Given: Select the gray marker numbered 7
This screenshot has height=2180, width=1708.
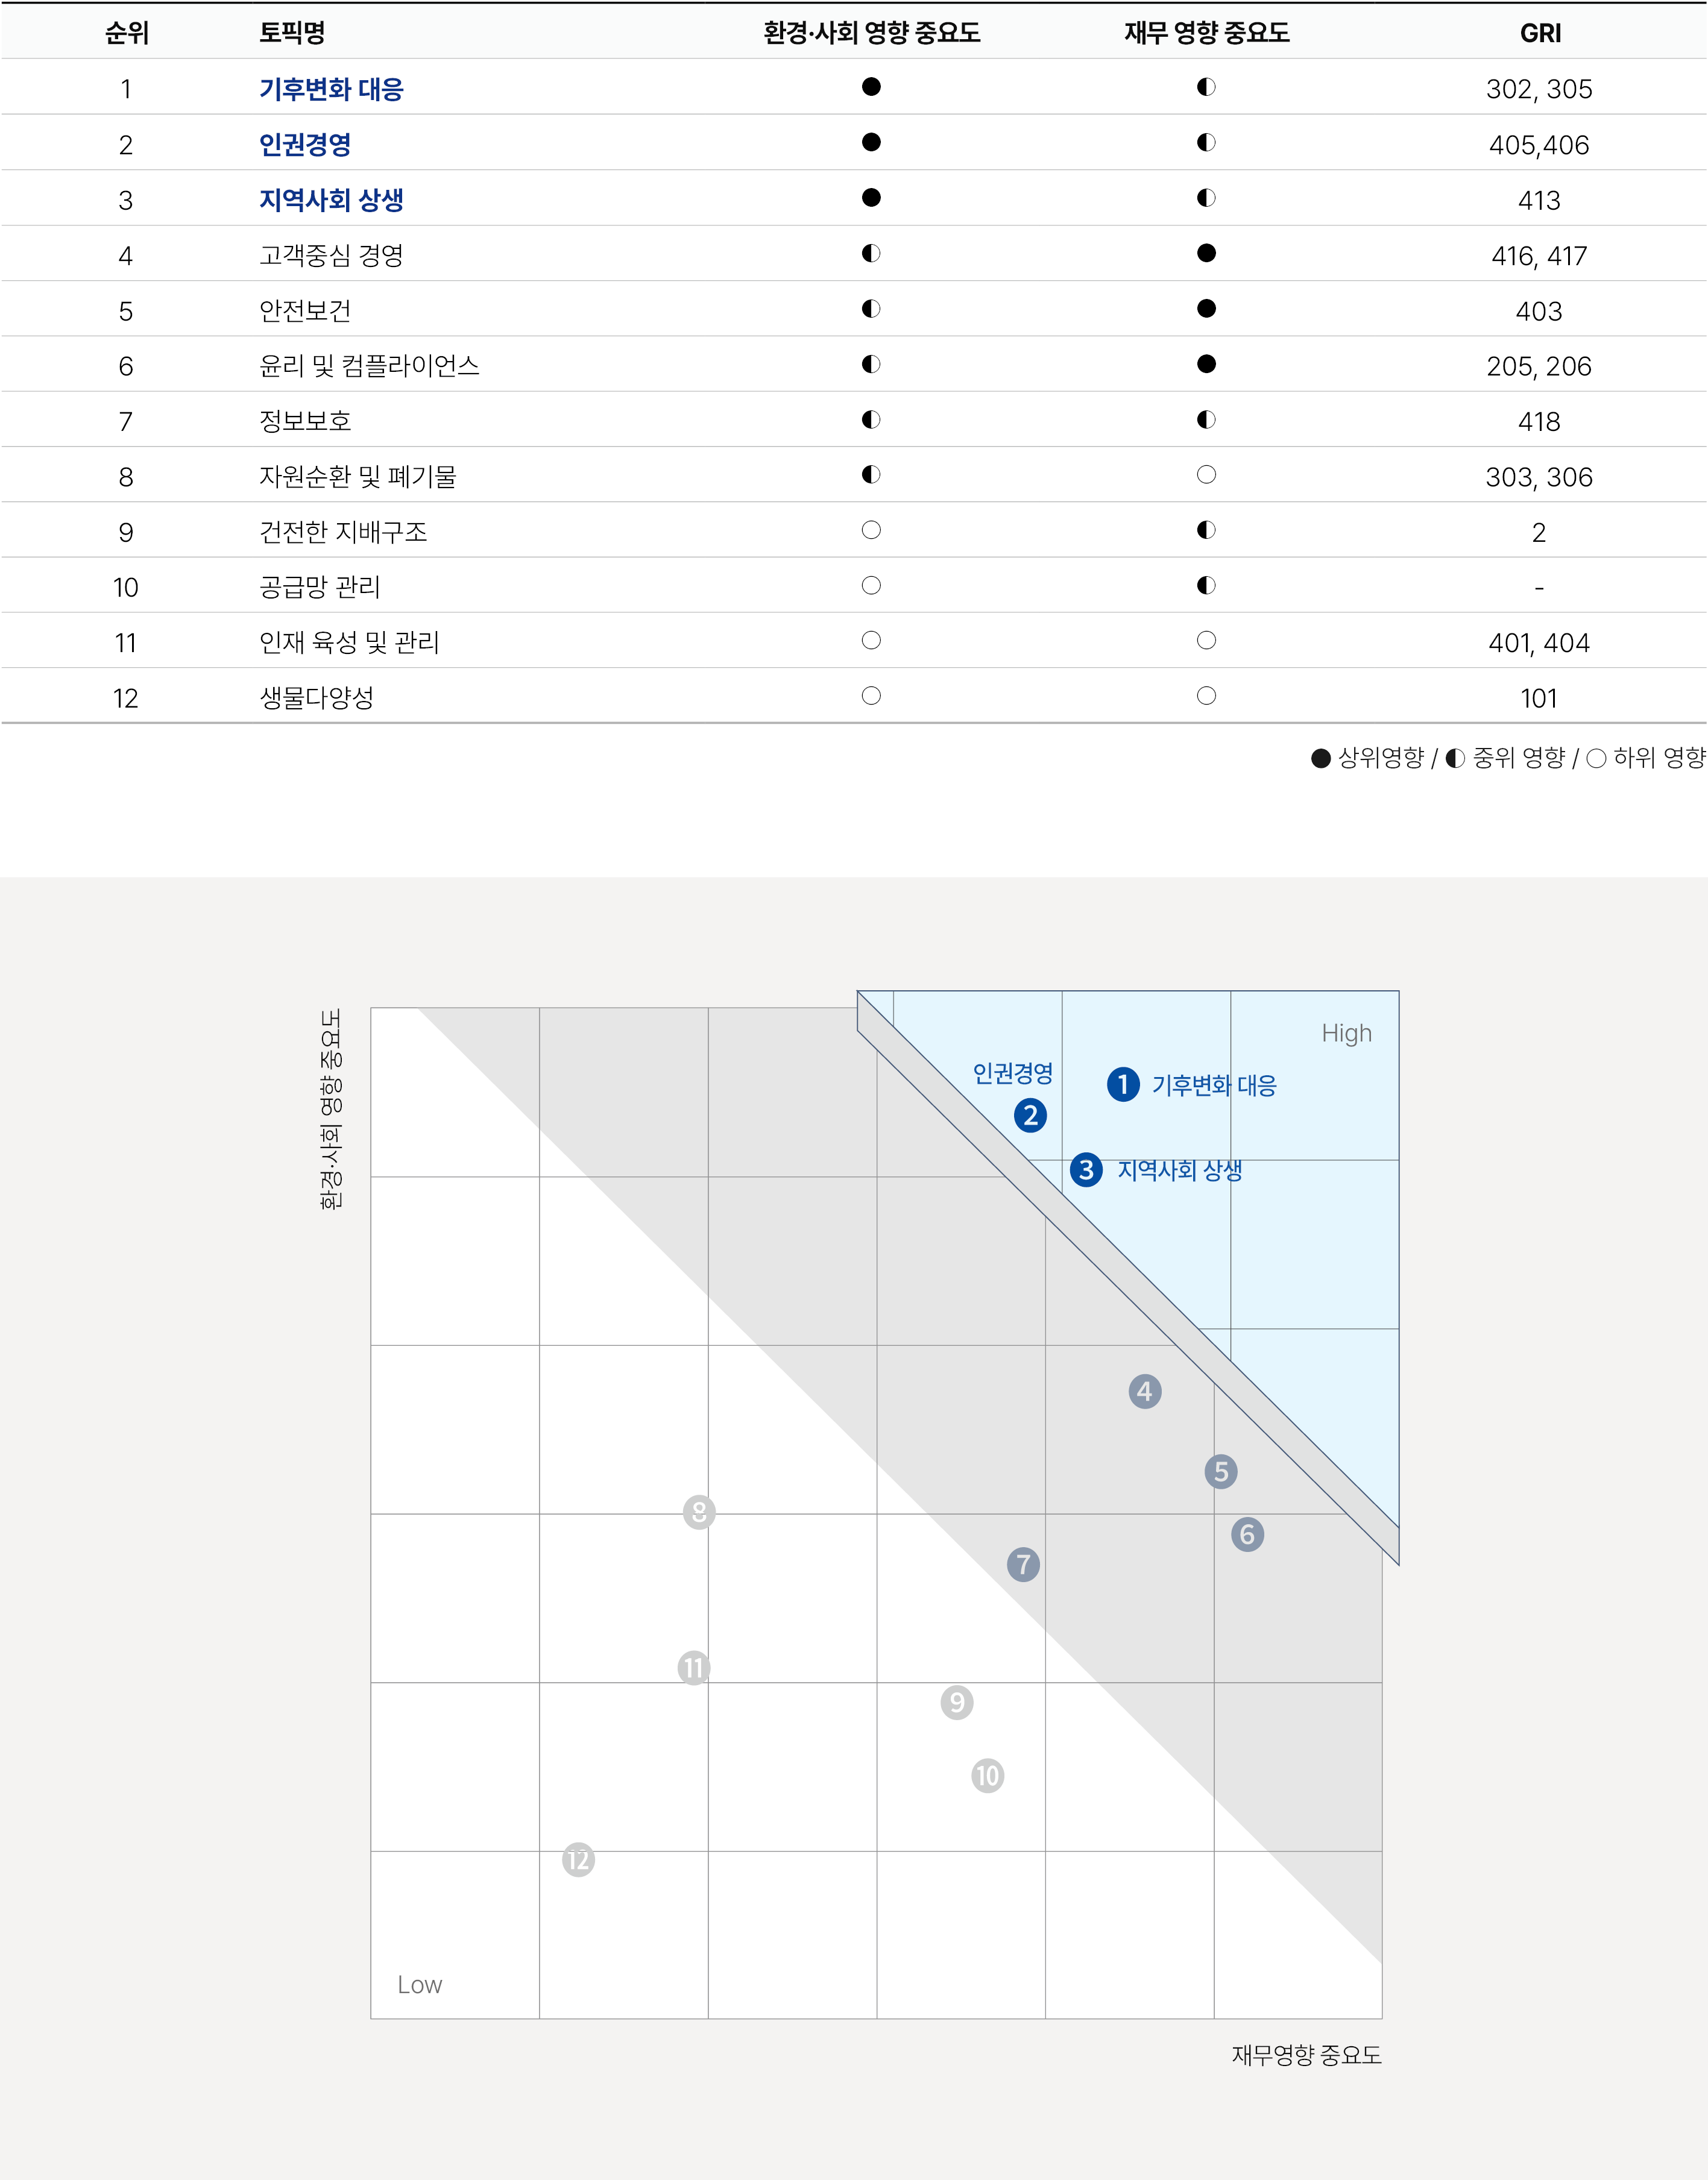Looking at the screenshot, I should [x=1023, y=1564].
